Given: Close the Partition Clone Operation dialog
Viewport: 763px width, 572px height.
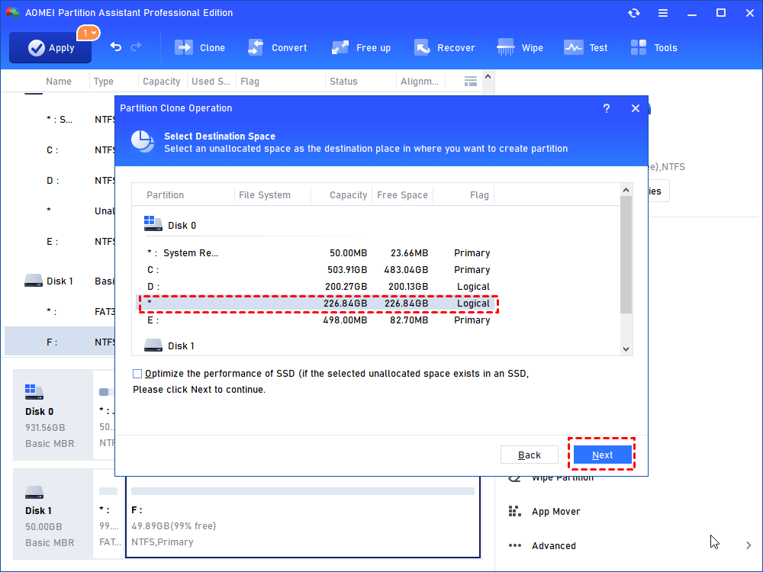Looking at the screenshot, I should 636,108.
